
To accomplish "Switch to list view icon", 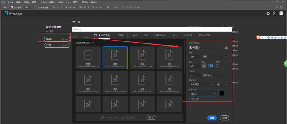I will [74, 22].
